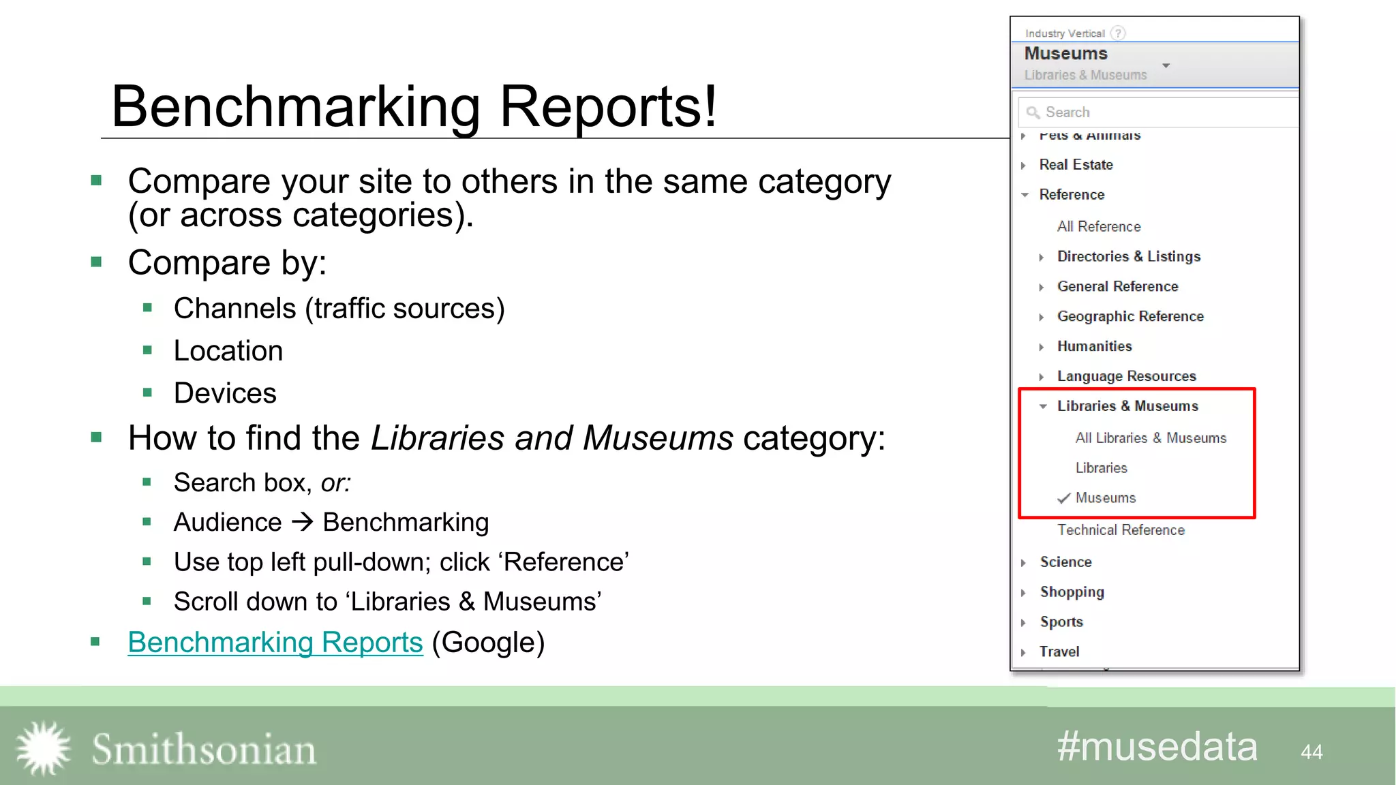Click the Smithsonian sunburst logo
The image size is (1396, 785).
coord(43,748)
